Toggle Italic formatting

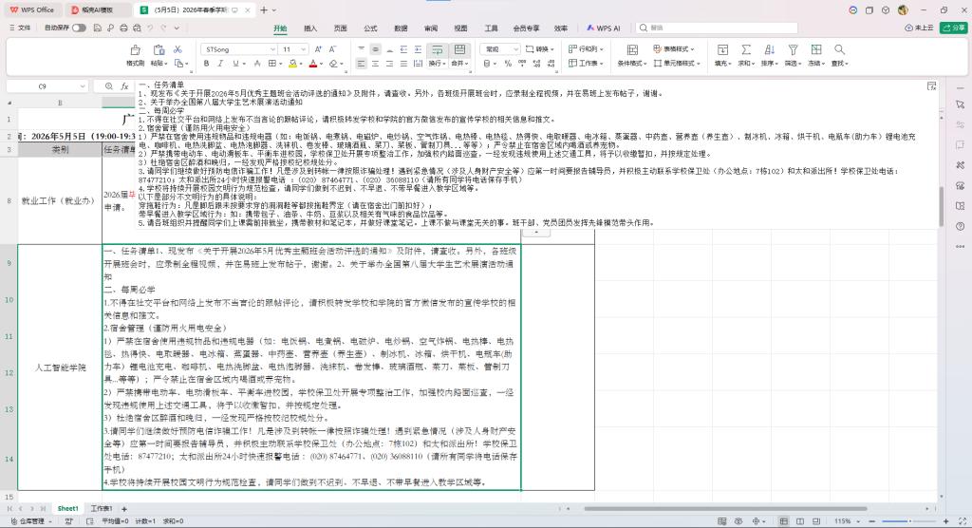coord(220,64)
